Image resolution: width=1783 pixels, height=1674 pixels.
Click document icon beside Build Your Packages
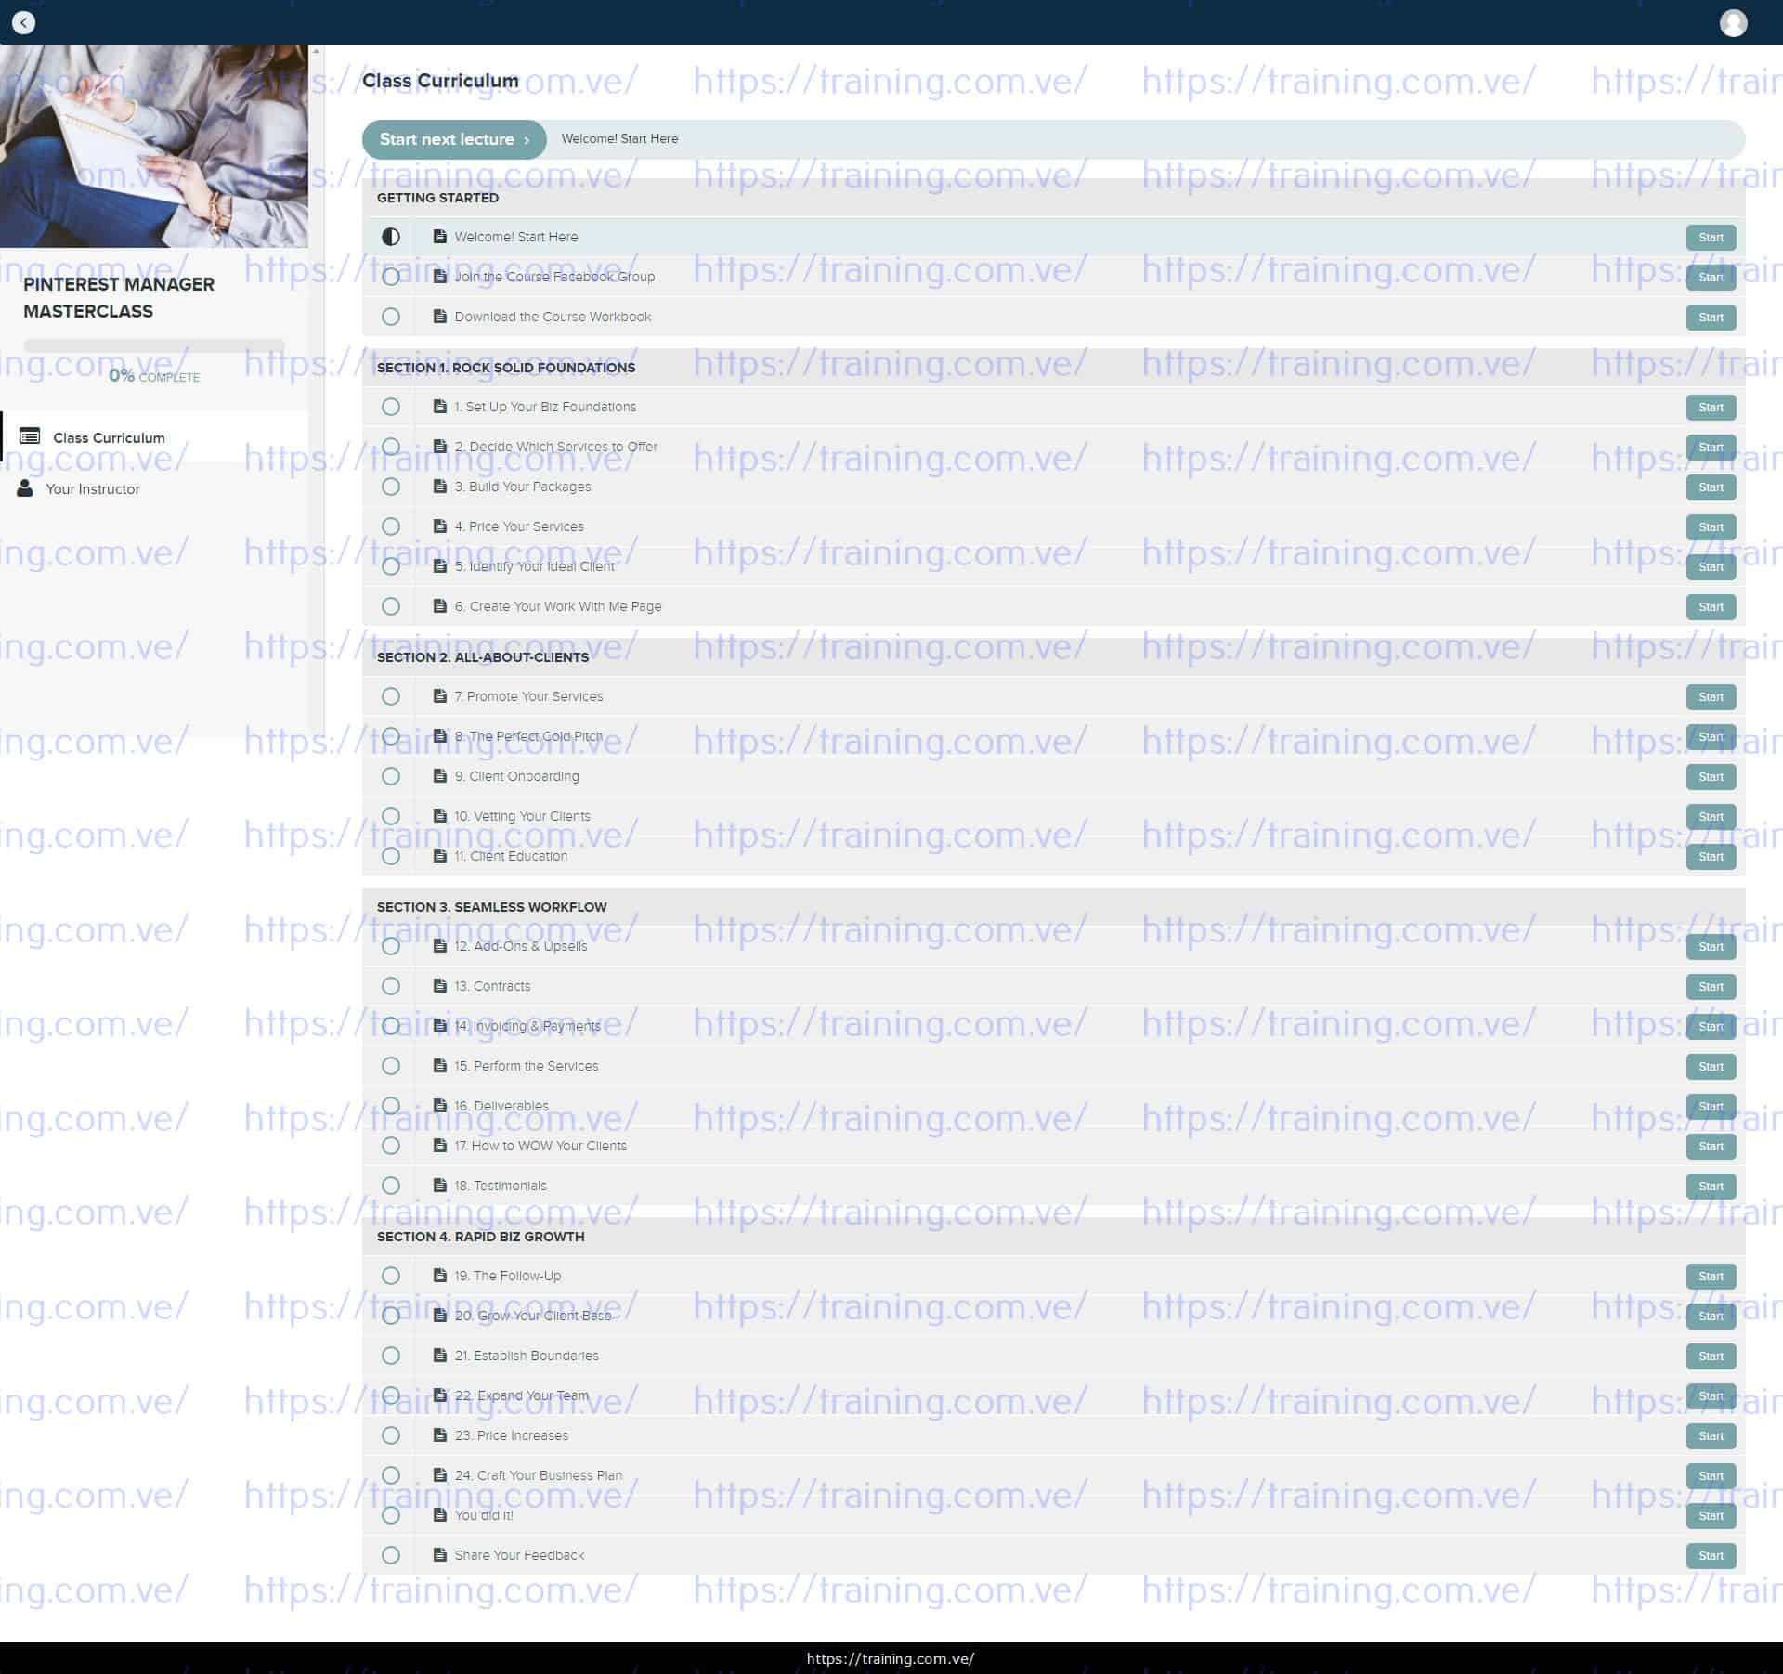pyautogui.click(x=440, y=487)
